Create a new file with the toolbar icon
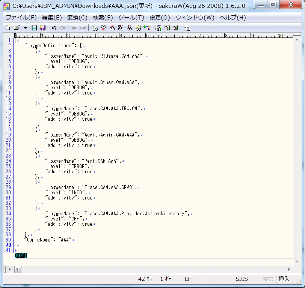Screen dimensions: 305x288 (8, 28)
